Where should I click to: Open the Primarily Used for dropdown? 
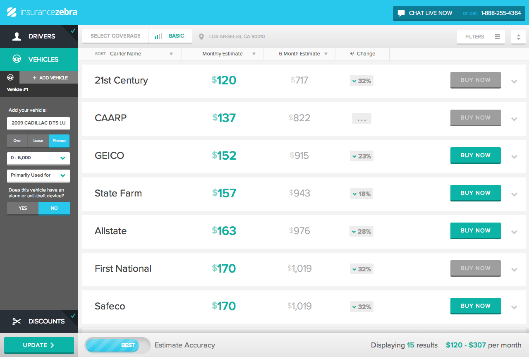coord(38,175)
